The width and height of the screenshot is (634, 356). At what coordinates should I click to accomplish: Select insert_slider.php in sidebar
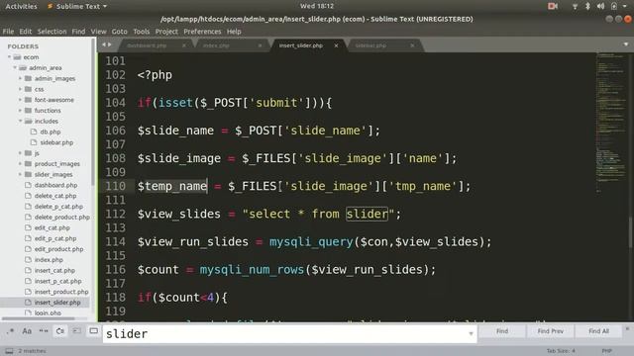57,303
